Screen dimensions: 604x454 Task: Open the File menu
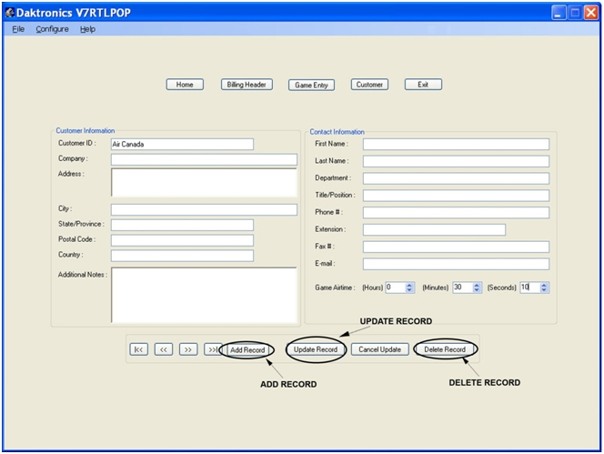point(18,29)
